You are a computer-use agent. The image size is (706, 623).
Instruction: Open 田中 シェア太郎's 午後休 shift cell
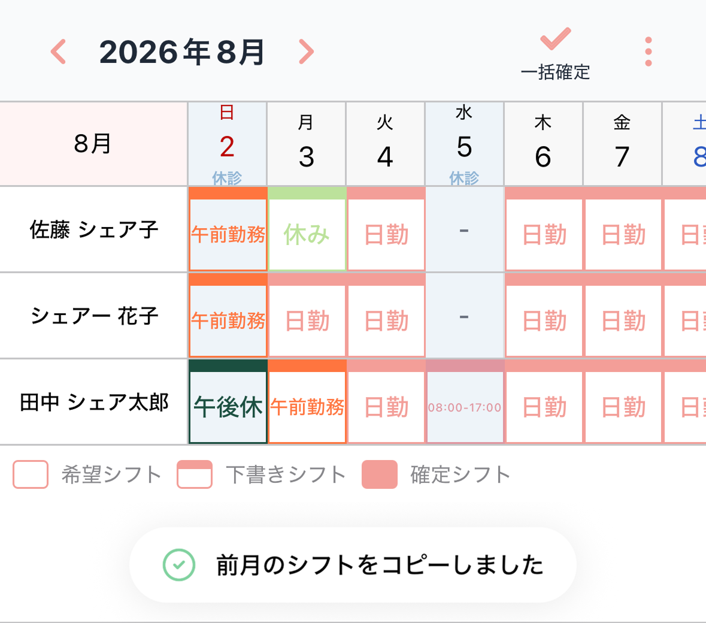[x=228, y=402]
